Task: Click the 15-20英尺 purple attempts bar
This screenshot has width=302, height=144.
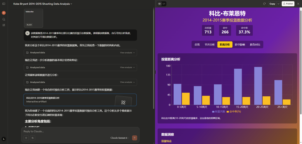Action: [238, 87]
